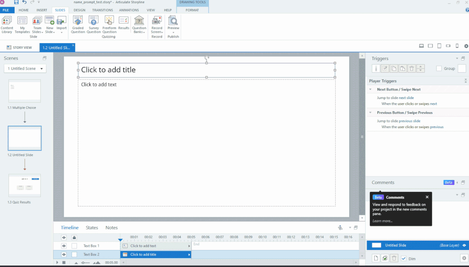469x267 pixels.
Task: Select the 1.3 Quiz Results slide thumbnail
Action: coord(24,185)
